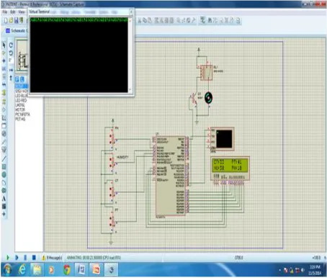Toggle the Wire Autorouter button
The height and width of the screenshot is (278, 327).
point(203,21)
